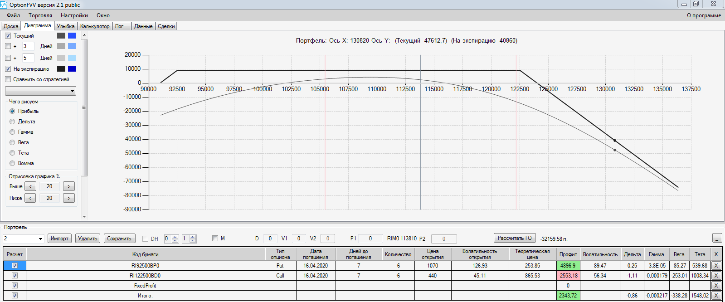Click the Рассчитать ГО button
Viewport: 725px width, 302px height.
point(515,238)
